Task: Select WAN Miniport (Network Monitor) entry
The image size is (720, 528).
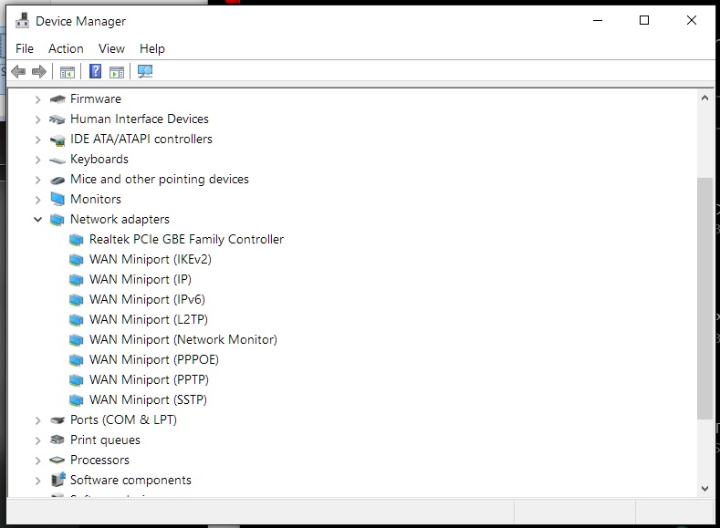Action: pyautogui.click(x=183, y=340)
